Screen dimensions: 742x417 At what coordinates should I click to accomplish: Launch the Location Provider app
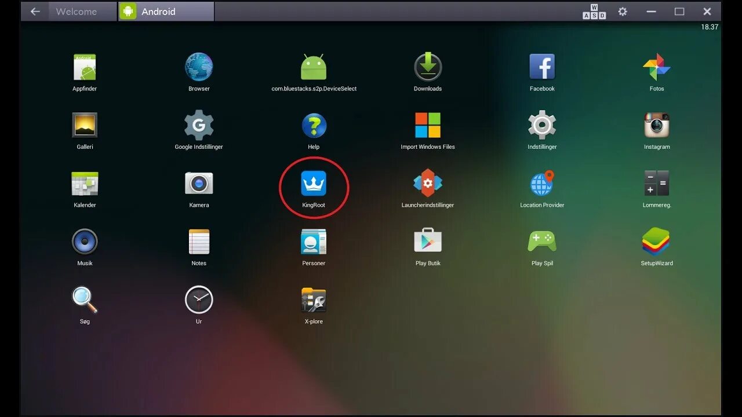[542, 184]
